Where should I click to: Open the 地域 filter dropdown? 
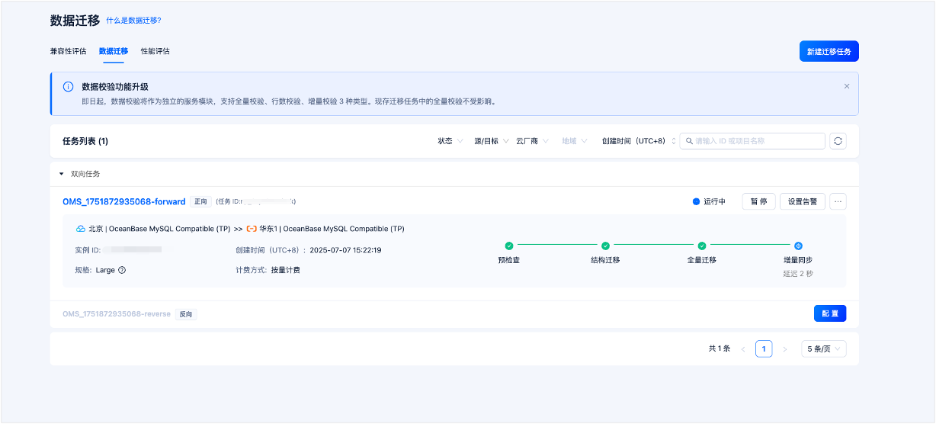pyautogui.click(x=575, y=141)
